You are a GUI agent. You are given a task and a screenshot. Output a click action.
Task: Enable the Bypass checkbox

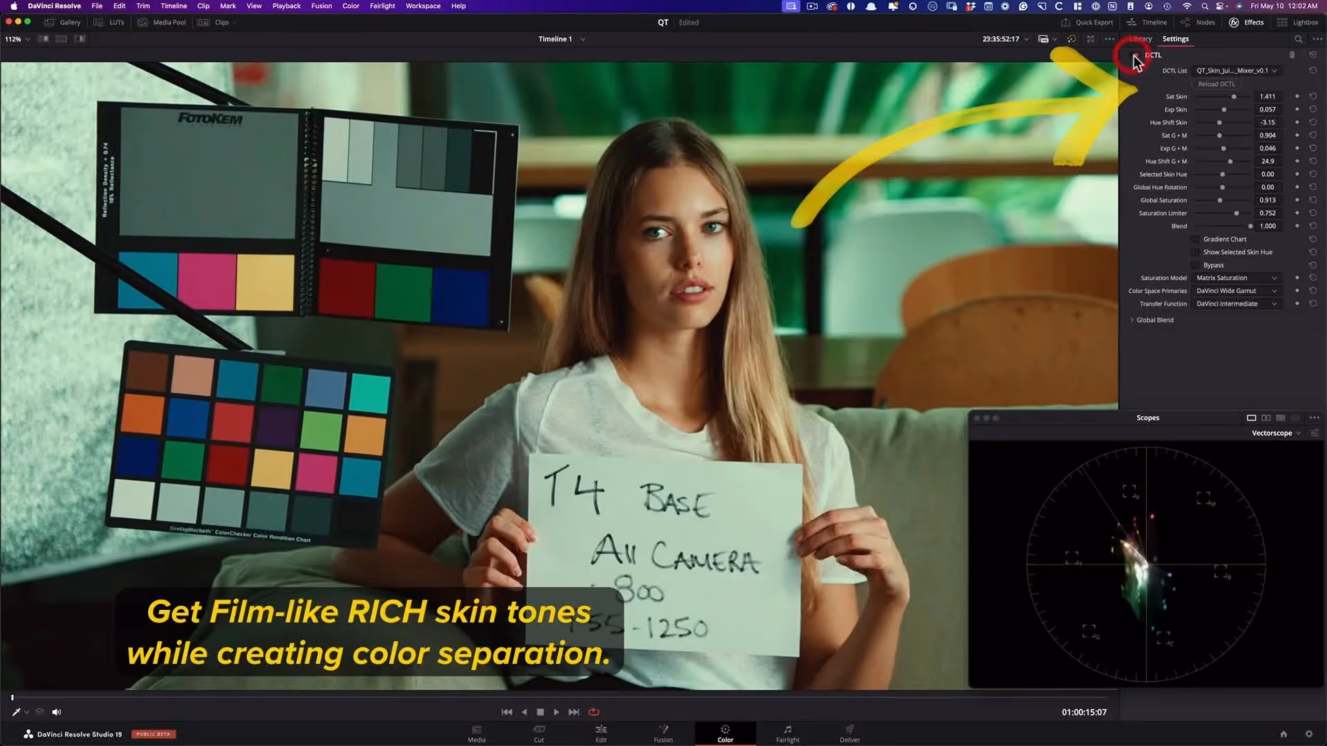click(1195, 265)
